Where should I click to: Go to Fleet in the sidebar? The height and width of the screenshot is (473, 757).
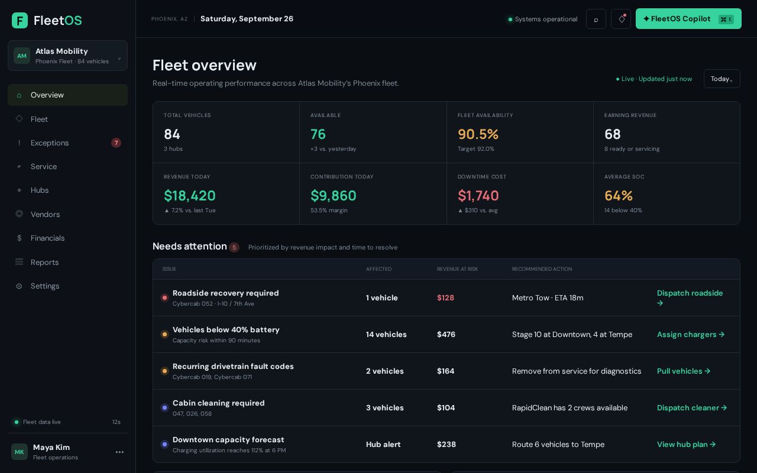coord(67,119)
